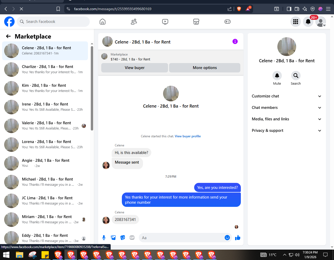
Task: Open the Brave VPN icon
Action: pos(313,9)
